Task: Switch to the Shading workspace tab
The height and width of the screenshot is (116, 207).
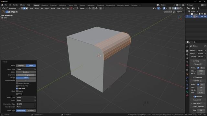Action: 82,5
